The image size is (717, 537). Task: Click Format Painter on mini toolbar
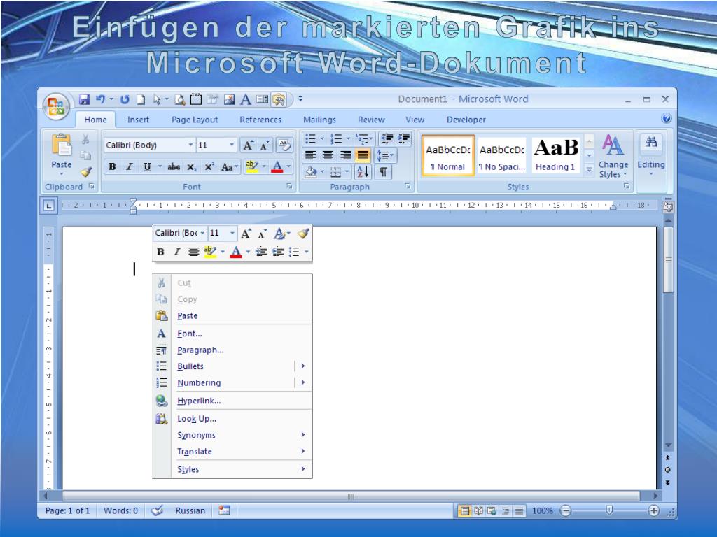pos(303,234)
